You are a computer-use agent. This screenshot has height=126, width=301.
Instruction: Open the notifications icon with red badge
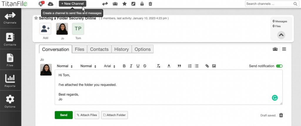coord(41,4)
